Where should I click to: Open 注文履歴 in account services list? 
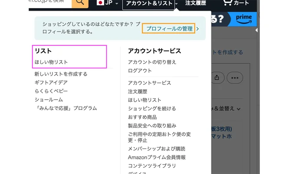pyautogui.click(x=138, y=92)
